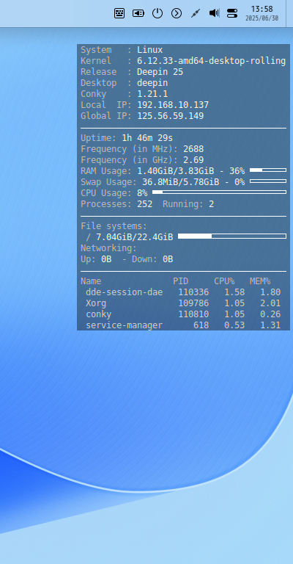Click the 'PID' column header
The height and width of the screenshot is (564, 293).
[181, 281]
